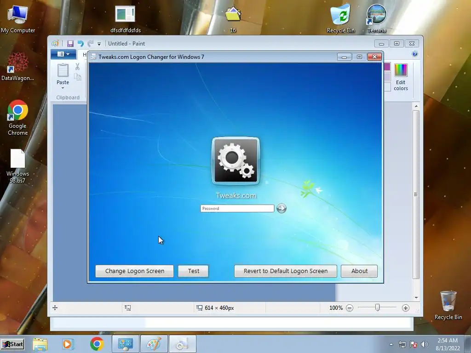The height and width of the screenshot is (353, 471).
Task: Click the Paint zoom slider handle
Action: (x=377, y=307)
